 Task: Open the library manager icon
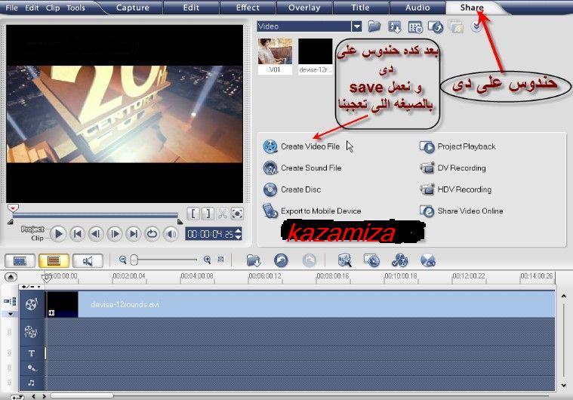(415, 27)
